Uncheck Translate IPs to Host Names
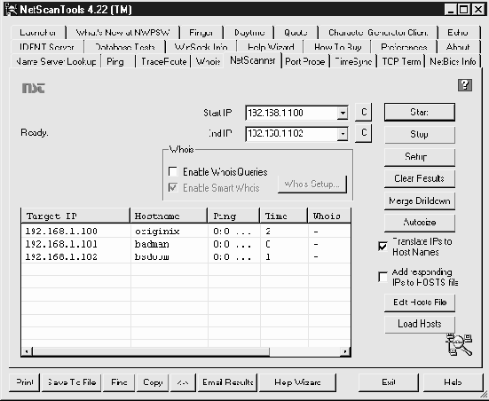 tap(383, 247)
